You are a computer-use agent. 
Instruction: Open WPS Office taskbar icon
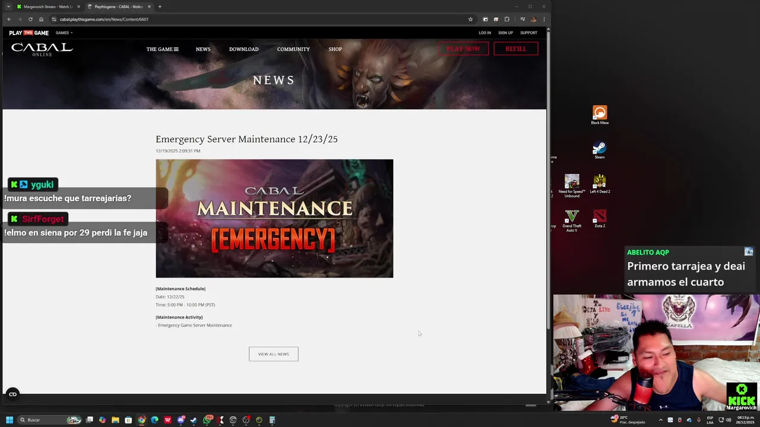[167, 420]
